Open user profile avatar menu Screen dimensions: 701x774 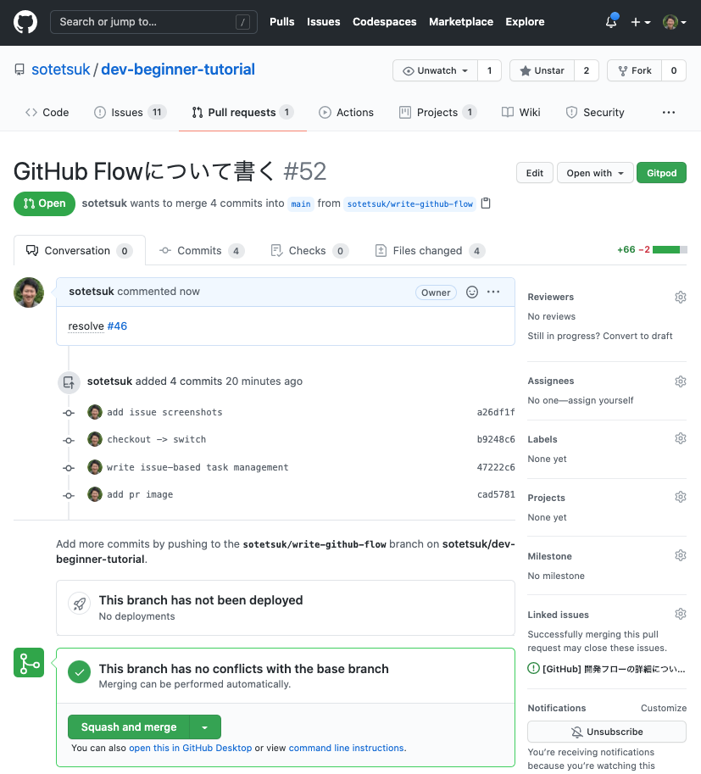click(675, 22)
